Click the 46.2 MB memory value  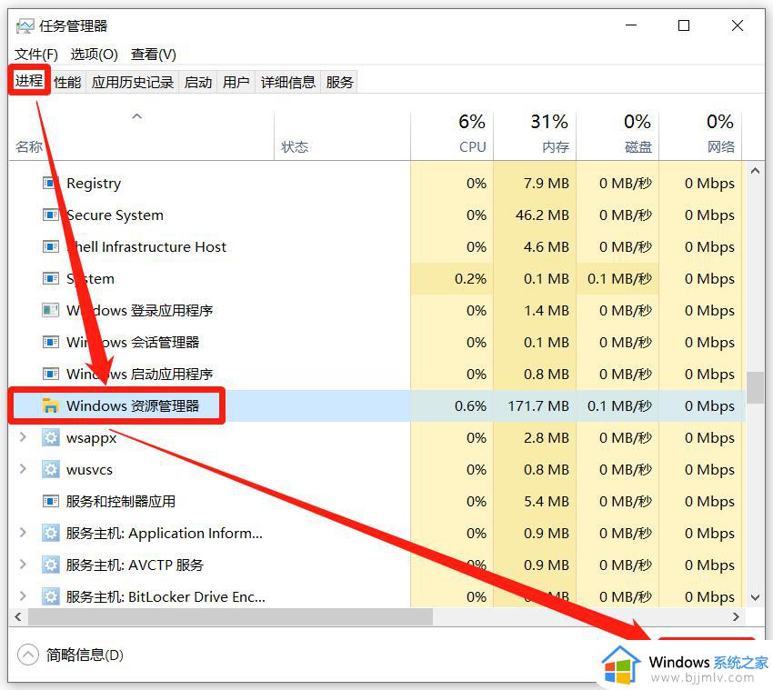pyautogui.click(x=542, y=215)
